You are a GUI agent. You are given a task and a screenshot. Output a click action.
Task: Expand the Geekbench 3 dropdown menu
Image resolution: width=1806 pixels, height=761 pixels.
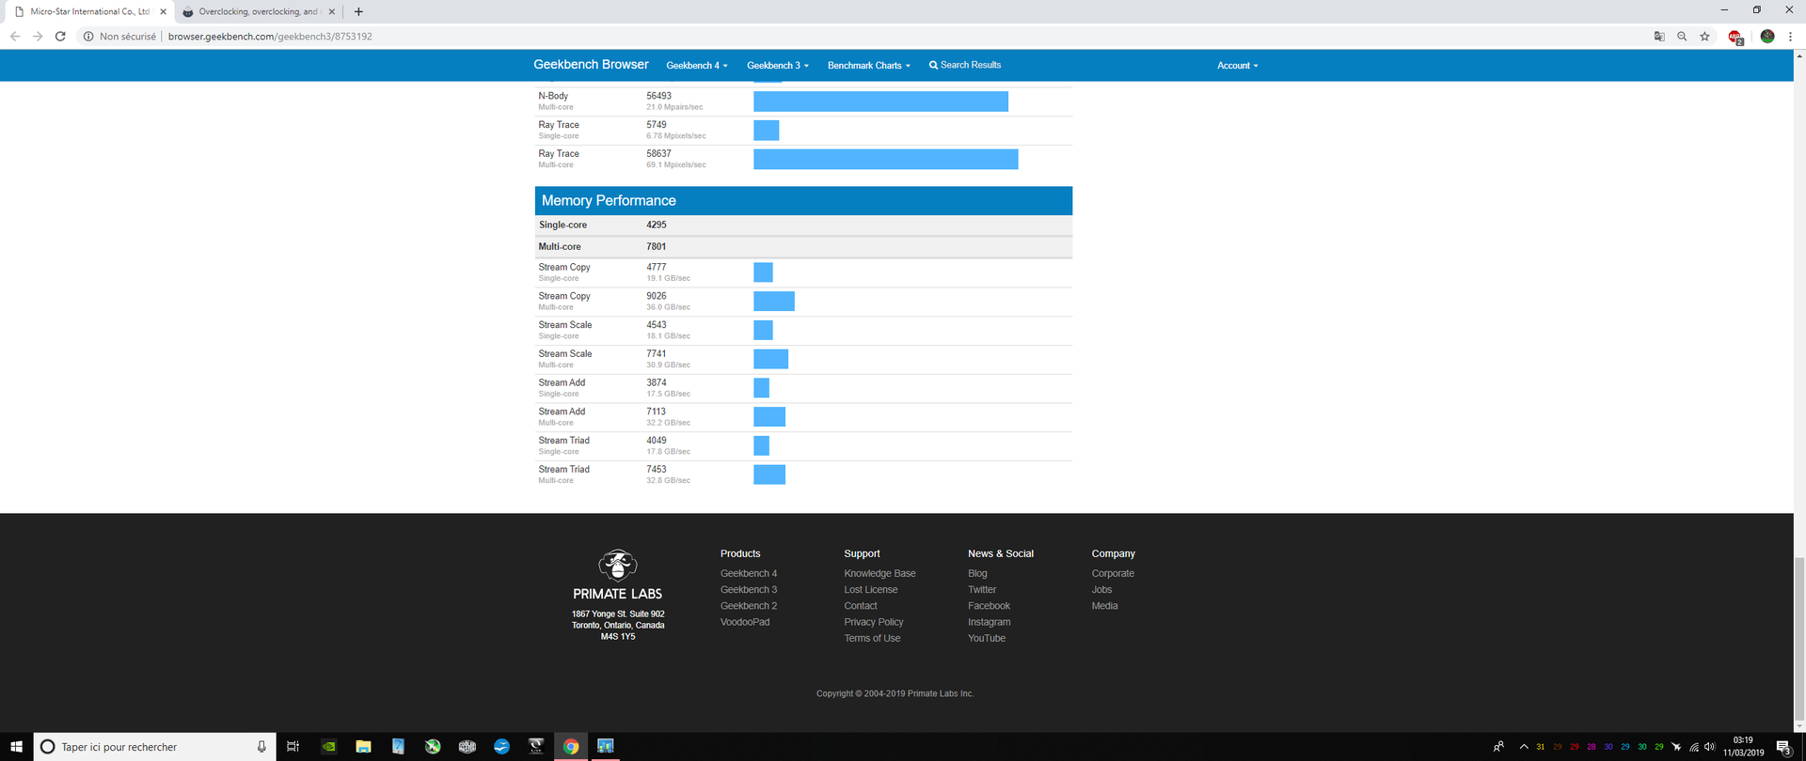(778, 66)
